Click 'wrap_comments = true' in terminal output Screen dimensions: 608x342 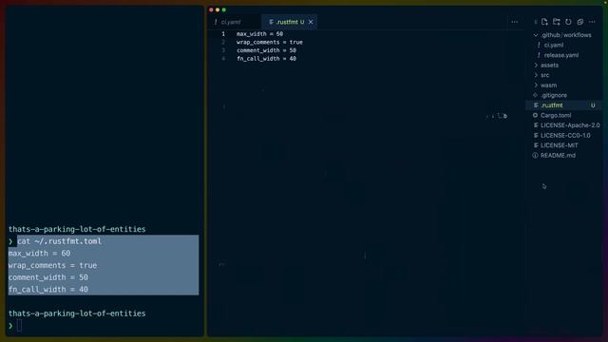[x=52, y=265]
